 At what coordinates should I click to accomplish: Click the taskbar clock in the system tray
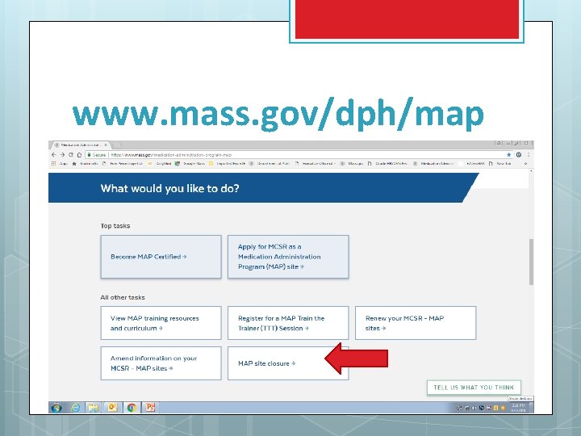click(518, 408)
